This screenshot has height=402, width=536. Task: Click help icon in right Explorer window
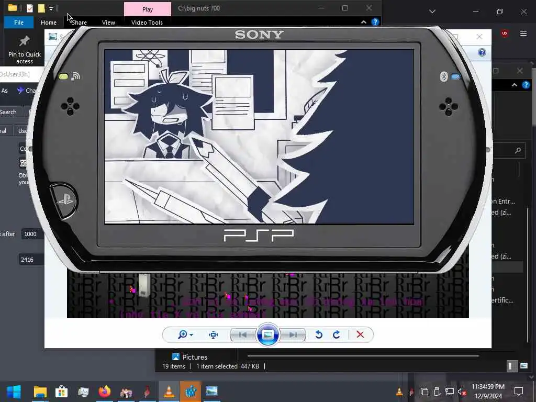(526, 85)
